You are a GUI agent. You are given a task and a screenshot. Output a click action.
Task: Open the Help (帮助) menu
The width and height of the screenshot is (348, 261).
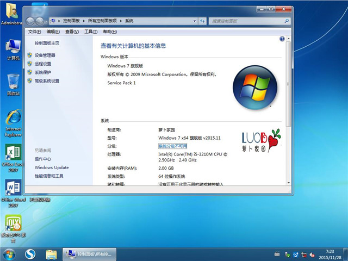pos(110,32)
